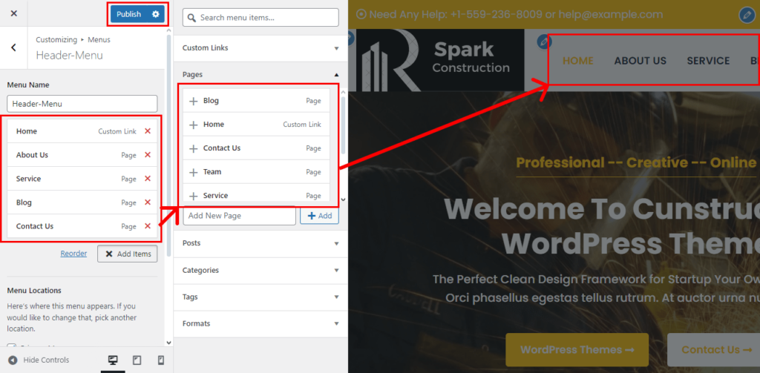Click the Reorder link
This screenshot has width=760, height=373.
(x=73, y=254)
